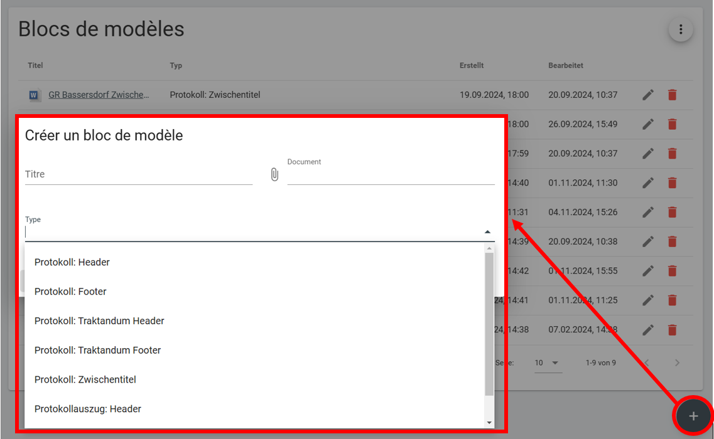Viewport: 714px width, 439px height.
Task: Collapse the Type dropdown arrow
Action: click(x=487, y=232)
